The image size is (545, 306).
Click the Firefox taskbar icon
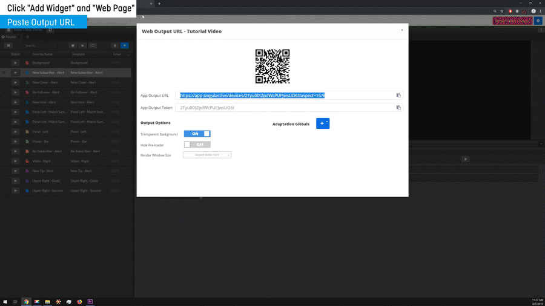[x=79, y=302]
